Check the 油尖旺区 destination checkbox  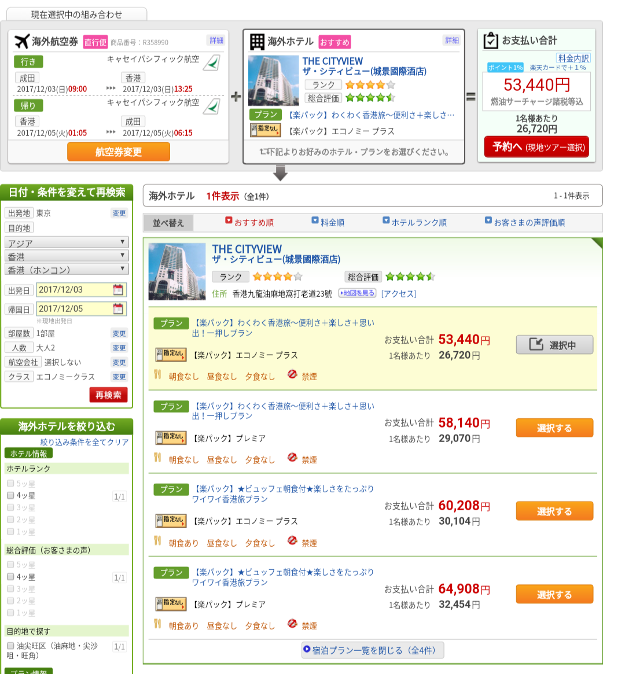tap(11, 646)
